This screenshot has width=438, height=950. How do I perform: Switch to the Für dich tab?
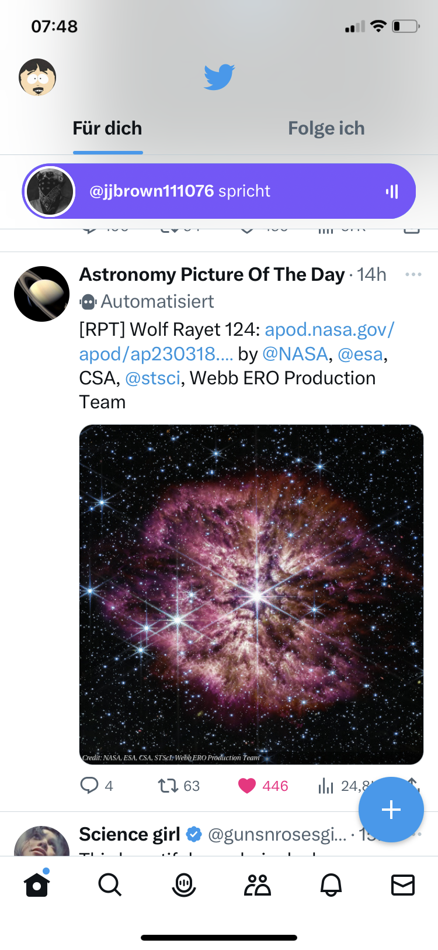[x=107, y=128]
